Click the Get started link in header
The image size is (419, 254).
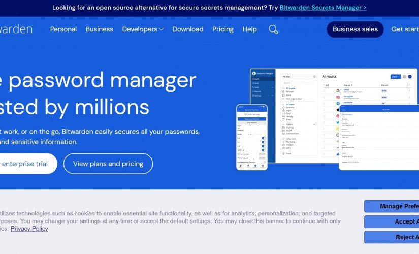point(405,29)
